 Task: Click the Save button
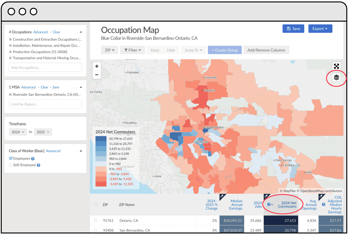(293, 29)
